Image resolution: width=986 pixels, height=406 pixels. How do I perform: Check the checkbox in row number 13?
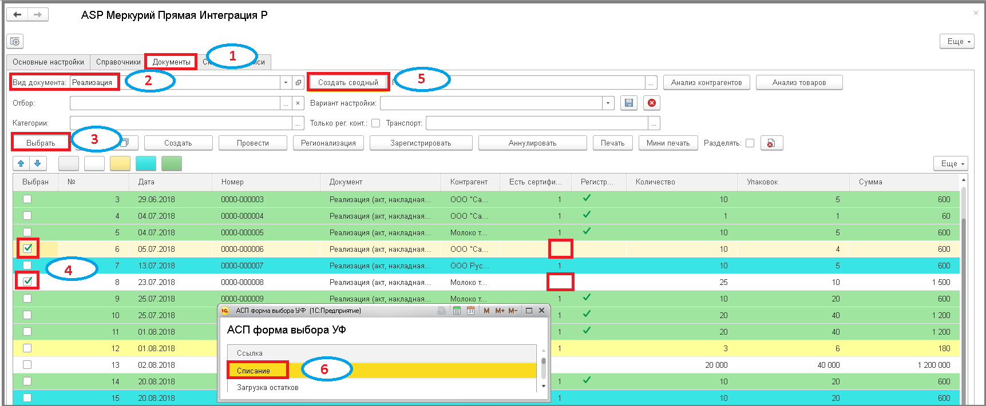tap(27, 364)
